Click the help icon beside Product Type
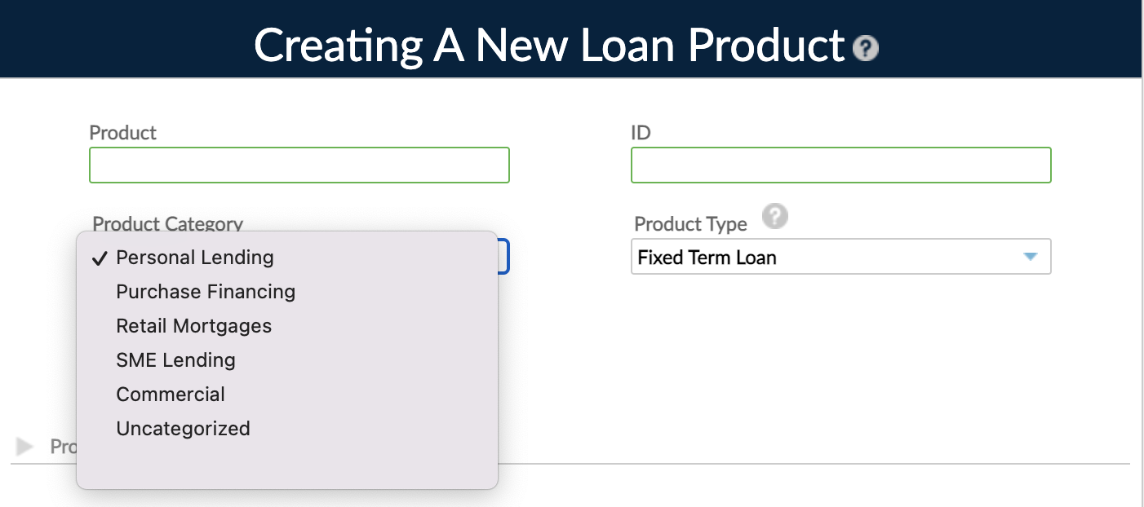Image resolution: width=1144 pixels, height=507 pixels. pos(775,217)
